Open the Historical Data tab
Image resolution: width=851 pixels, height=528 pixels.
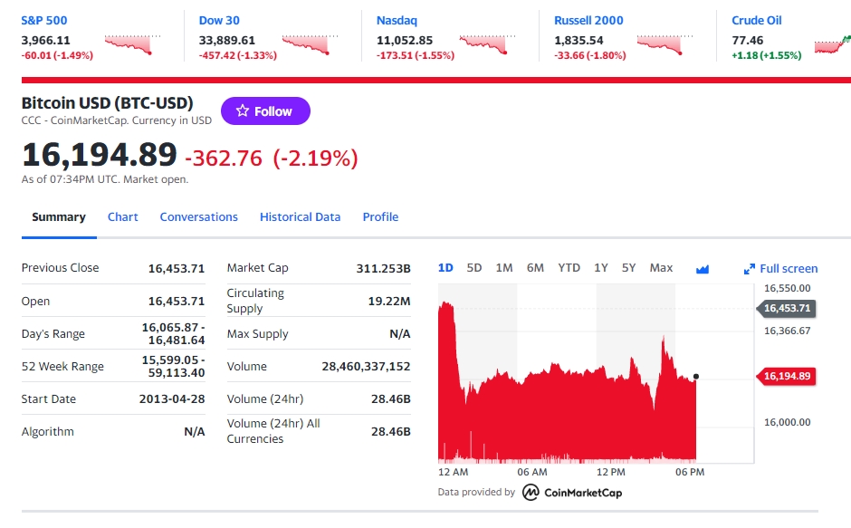pyautogui.click(x=300, y=217)
